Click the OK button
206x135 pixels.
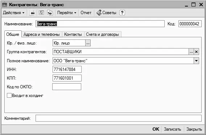156,129
